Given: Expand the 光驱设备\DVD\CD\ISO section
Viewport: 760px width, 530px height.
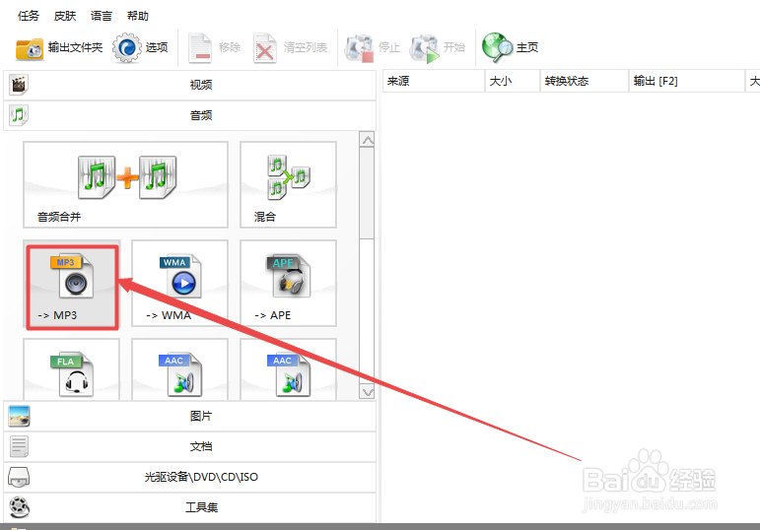Looking at the screenshot, I should [190, 477].
